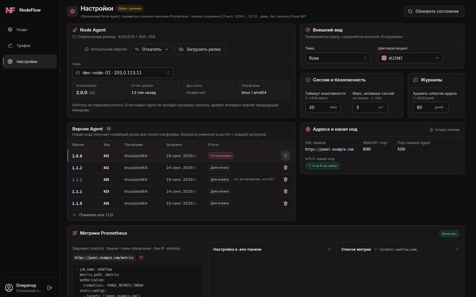Click the Актуальная версия status label
This screenshot has height=297, width=476.
(106, 49)
